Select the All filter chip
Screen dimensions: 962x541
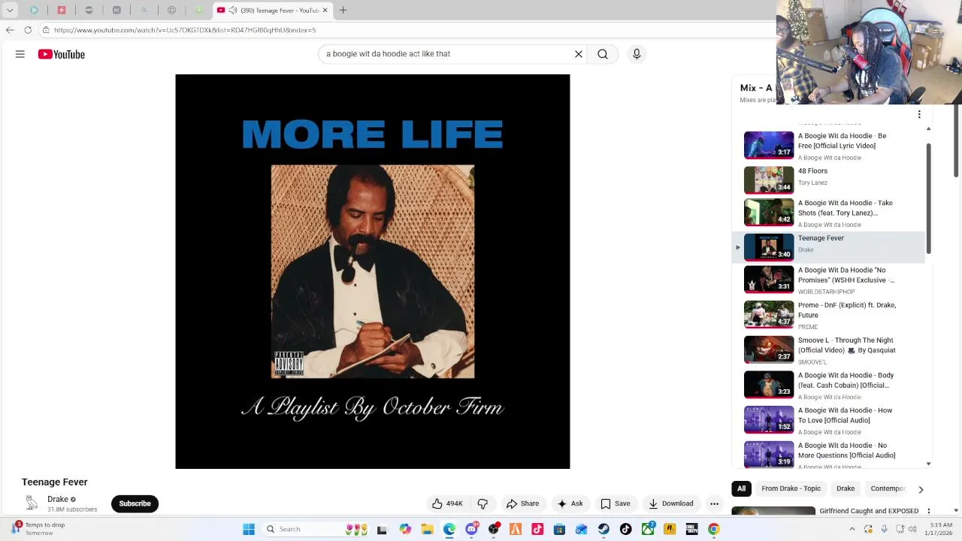pyautogui.click(x=741, y=488)
